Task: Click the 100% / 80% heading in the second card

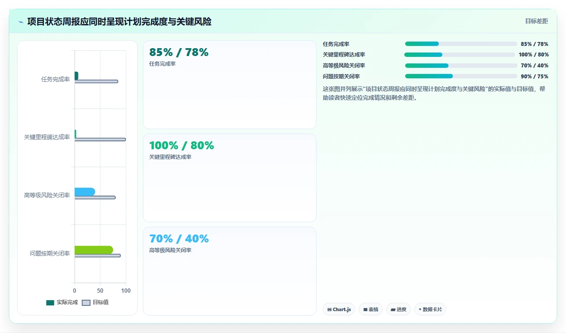Action: [x=182, y=146]
